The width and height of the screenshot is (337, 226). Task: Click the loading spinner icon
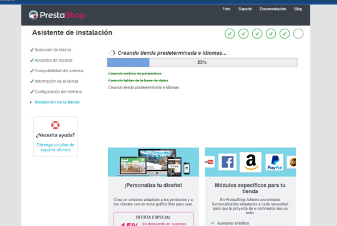(x=112, y=53)
